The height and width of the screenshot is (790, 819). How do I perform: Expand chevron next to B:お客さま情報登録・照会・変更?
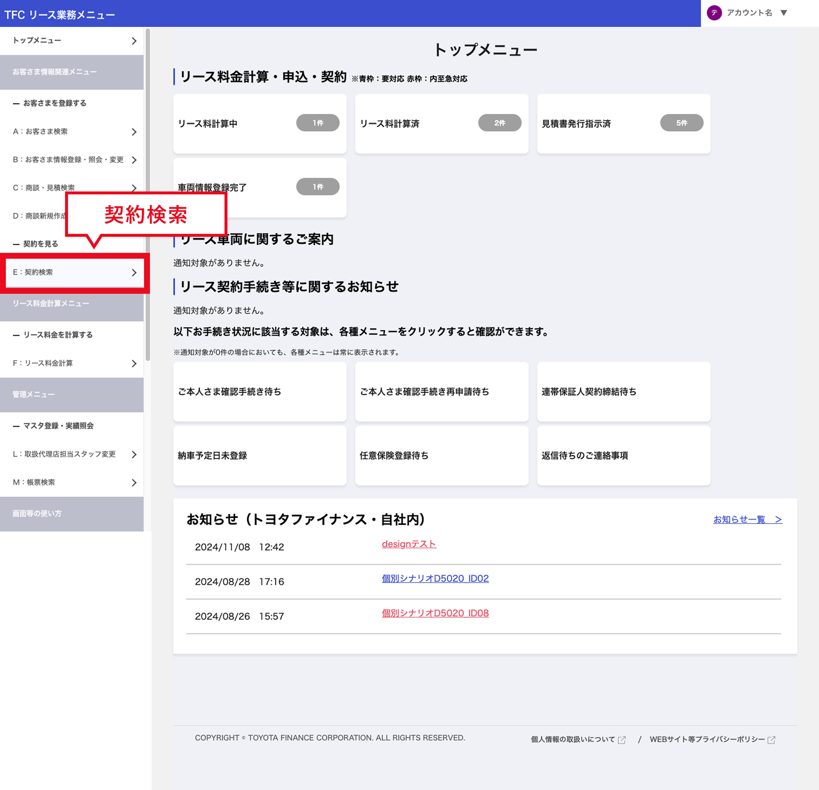[x=134, y=160]
